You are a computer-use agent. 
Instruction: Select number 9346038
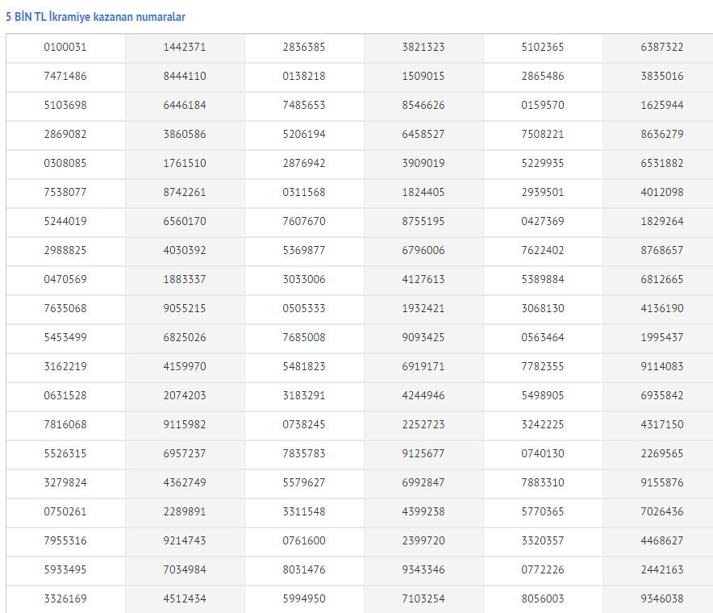[662, 599]
